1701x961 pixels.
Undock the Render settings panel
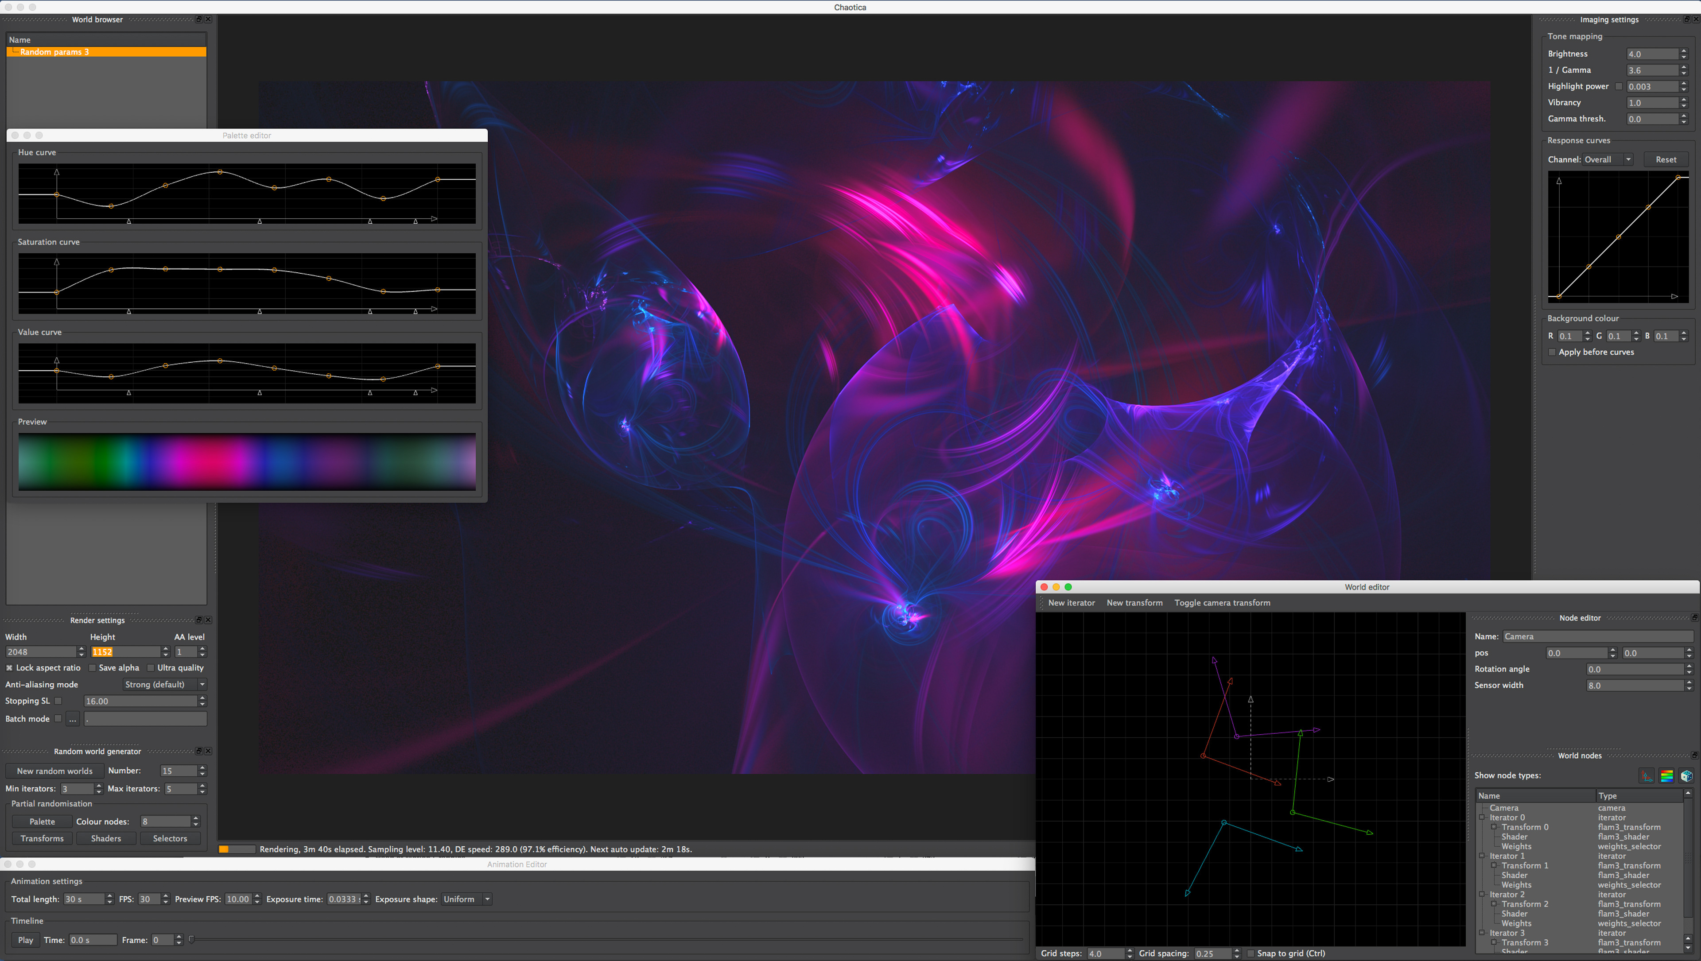click(199, 620)
